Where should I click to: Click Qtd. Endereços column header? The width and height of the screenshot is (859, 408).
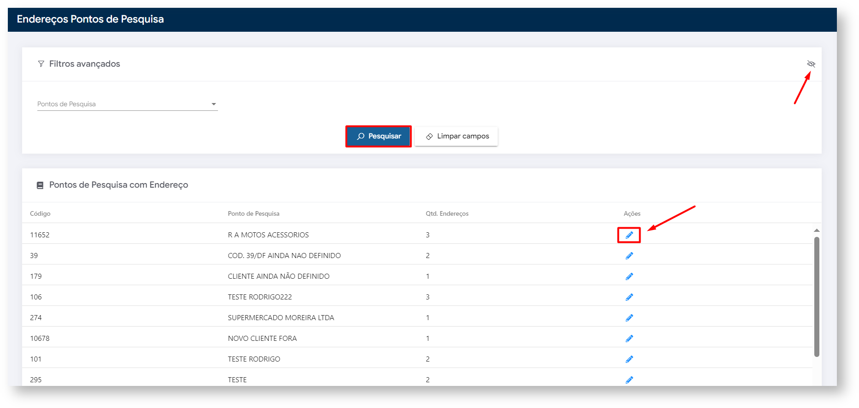447,213
